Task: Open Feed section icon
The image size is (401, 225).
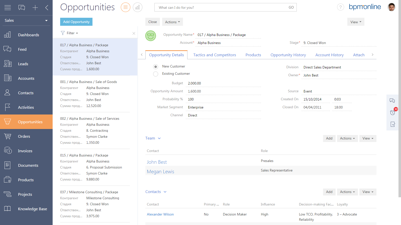Action: [x=8, y=49]
